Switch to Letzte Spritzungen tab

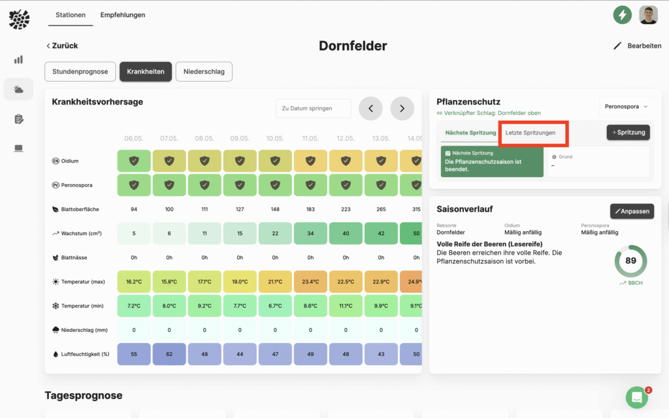(530, 133)
